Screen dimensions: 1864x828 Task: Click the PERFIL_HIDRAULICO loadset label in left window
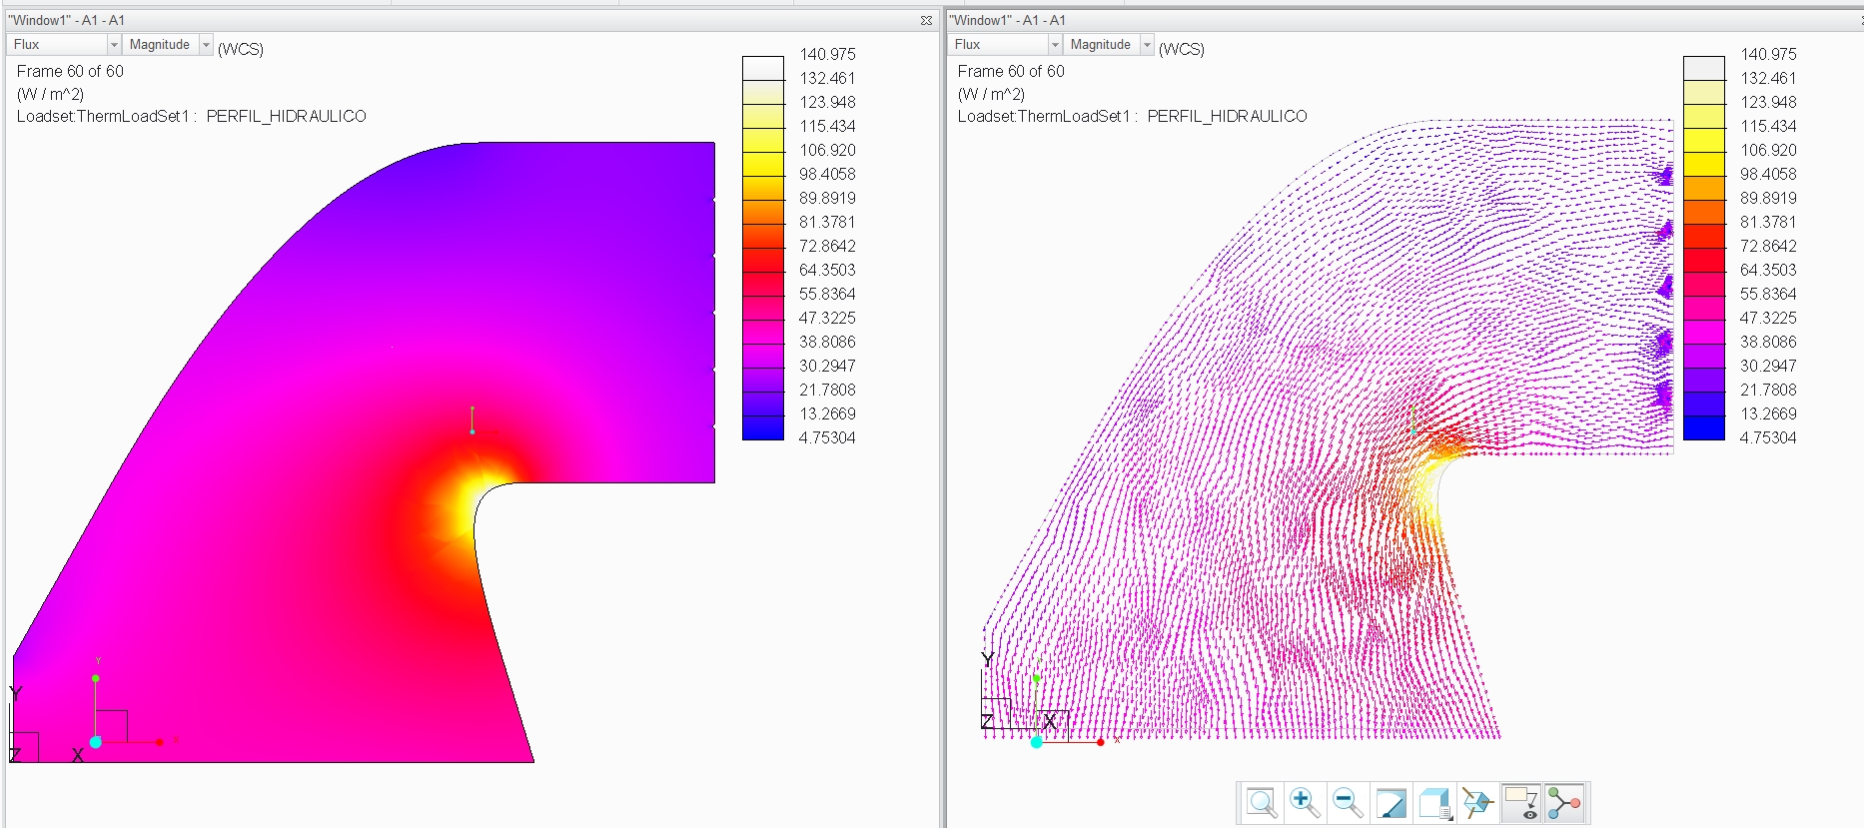(x=286, y=116)
